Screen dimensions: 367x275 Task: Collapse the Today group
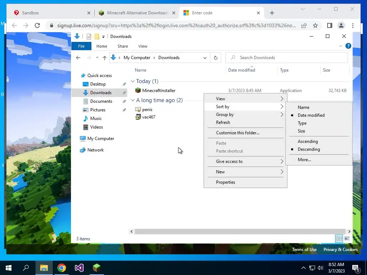point(133,81)
